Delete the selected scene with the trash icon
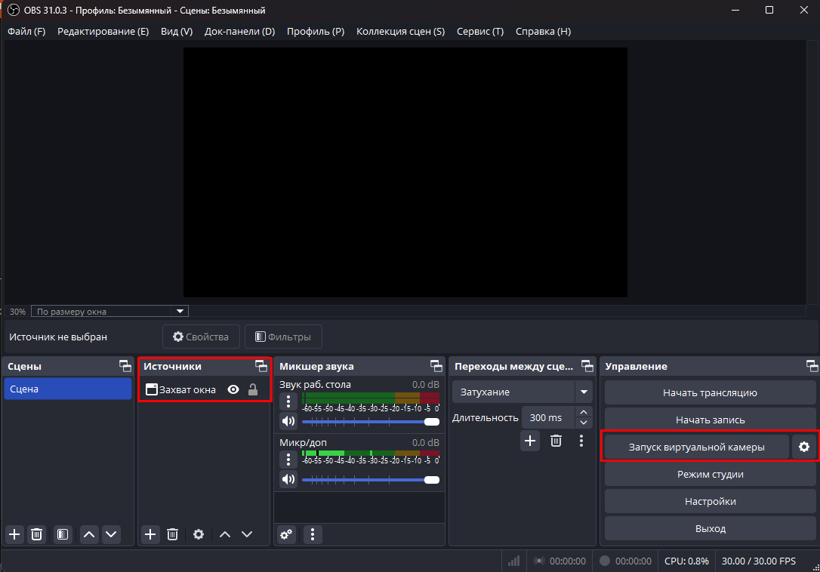This screenshot has width=820, height=572. pyautogui.click(x=36, y=534)
